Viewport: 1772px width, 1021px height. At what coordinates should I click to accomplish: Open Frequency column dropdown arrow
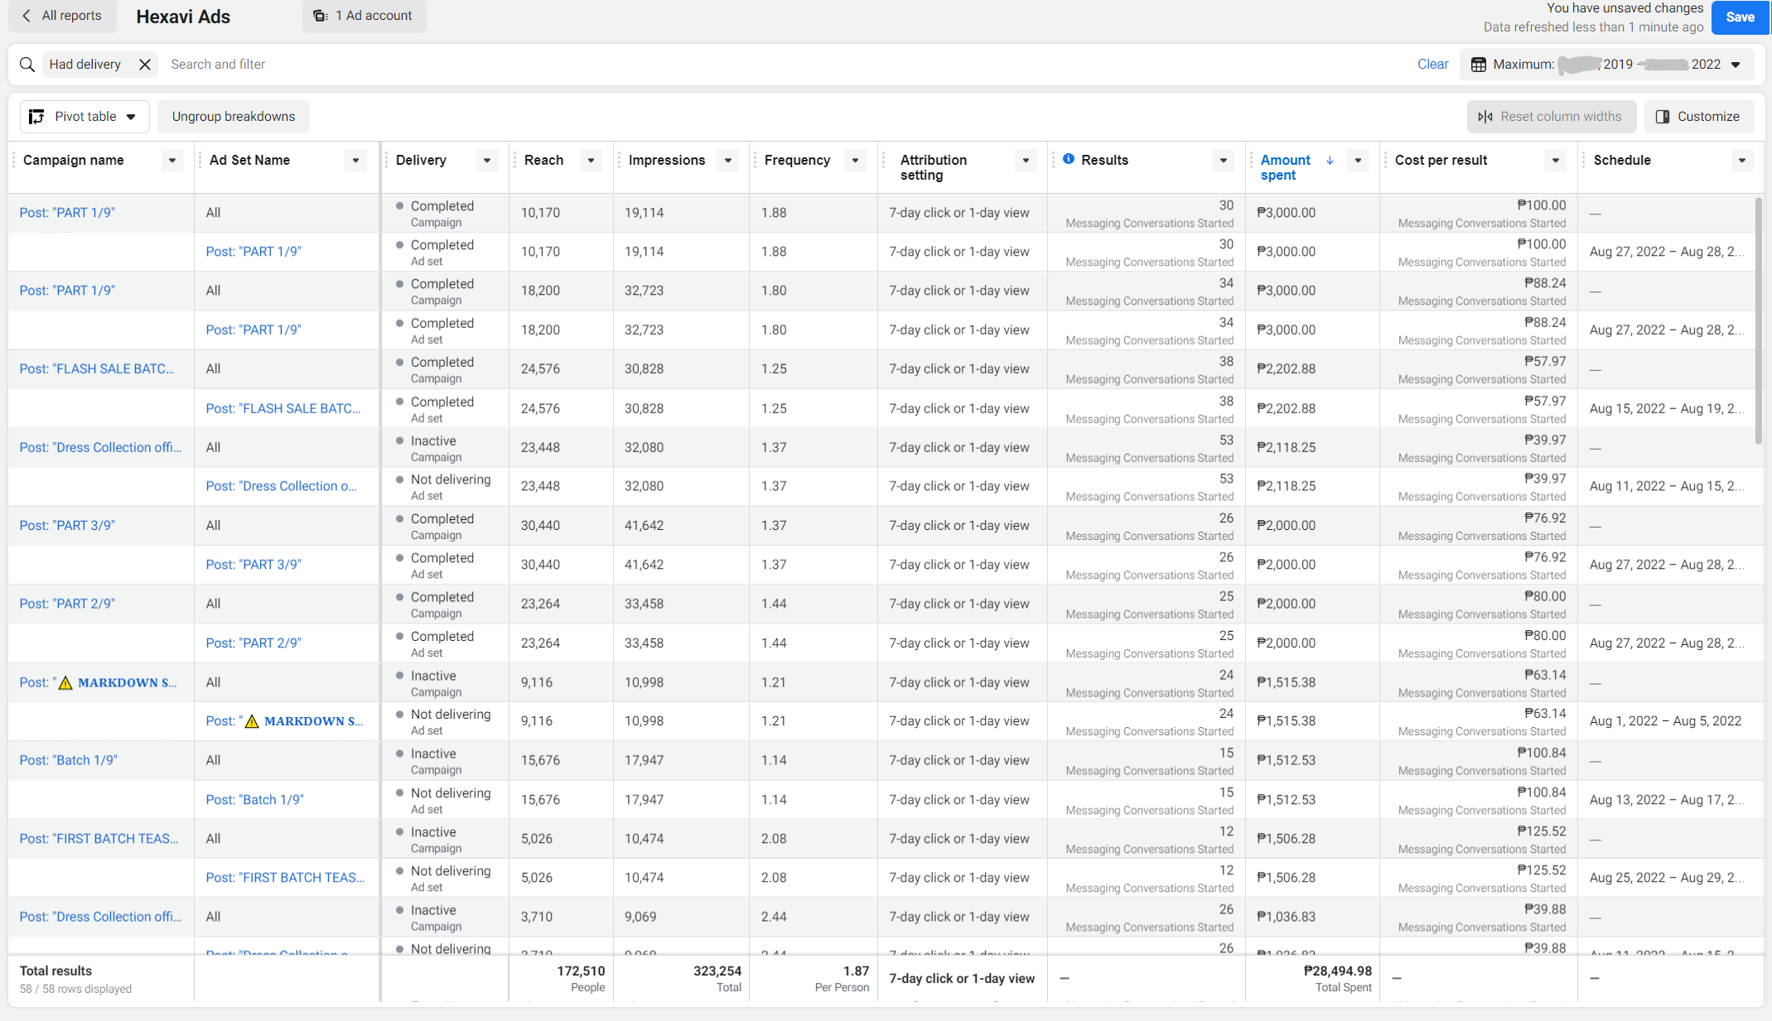click(856, 161)
